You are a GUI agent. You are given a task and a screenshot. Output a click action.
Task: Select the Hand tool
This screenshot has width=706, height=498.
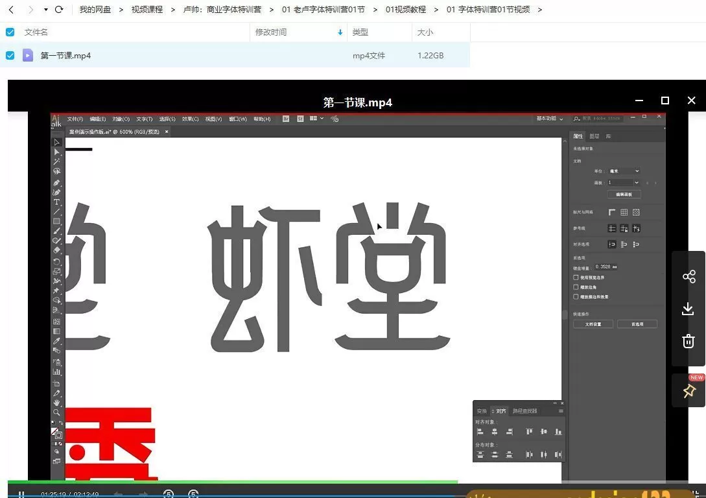coord(57,404)
